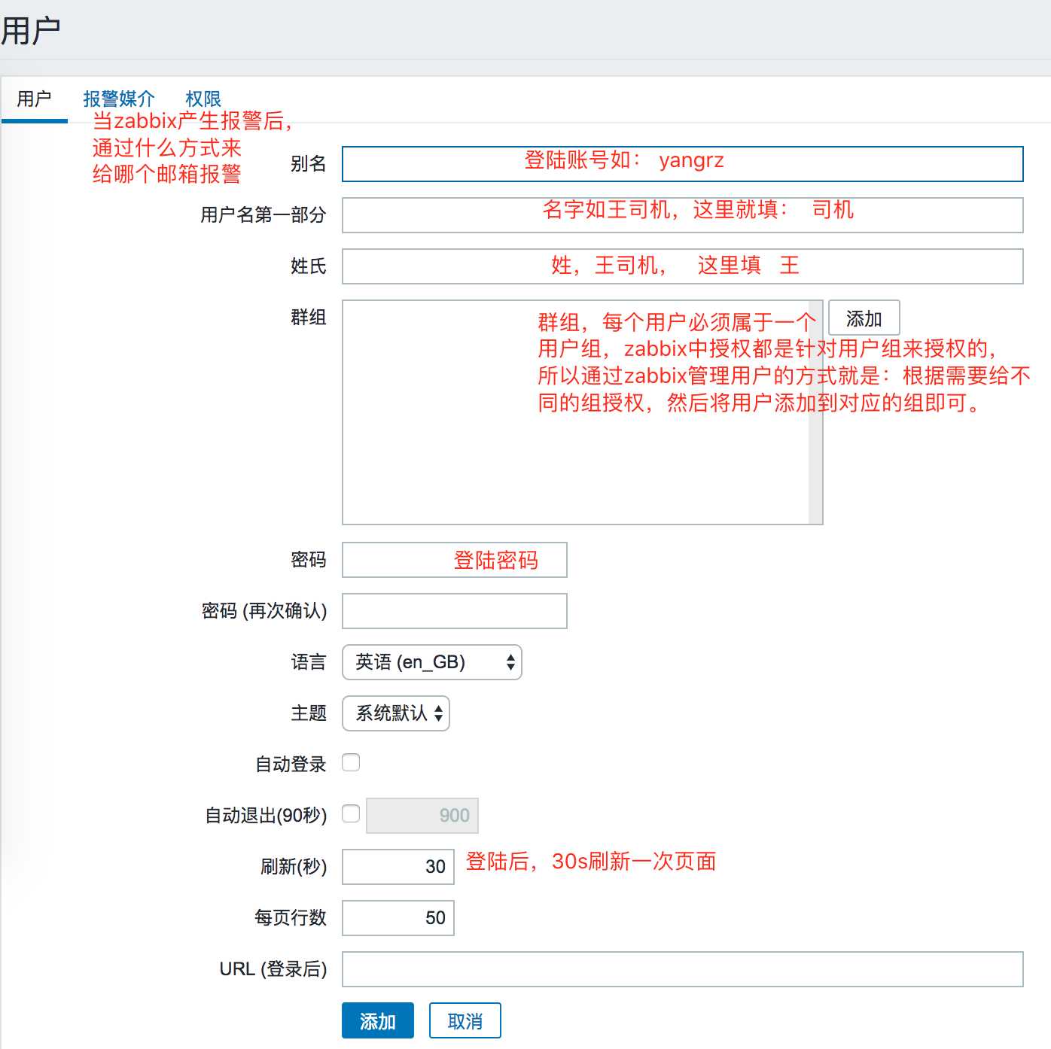Focus the 密码 input field
The image size is (1051, 1049).
point(454,560)
